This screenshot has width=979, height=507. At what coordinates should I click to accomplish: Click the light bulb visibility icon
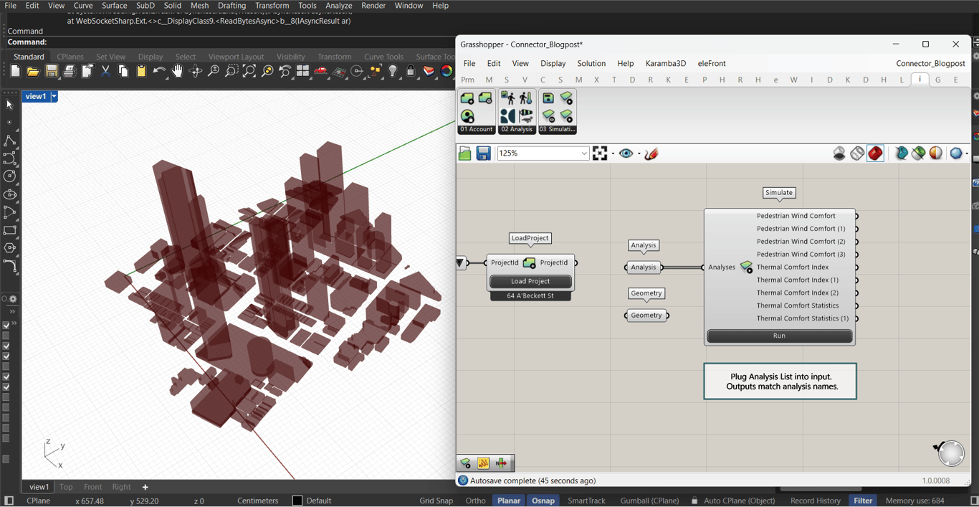(x=393, y=71)
